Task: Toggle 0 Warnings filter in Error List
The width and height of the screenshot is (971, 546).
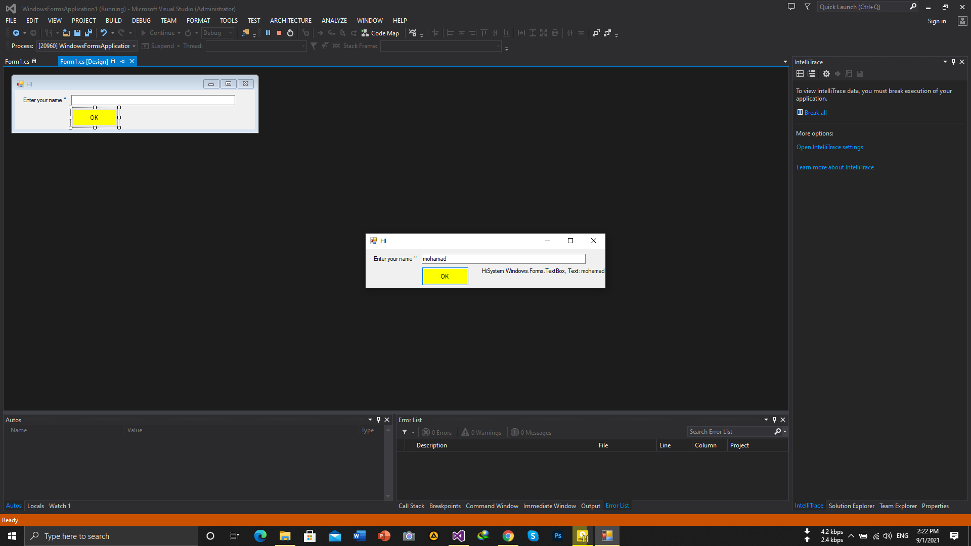Action: click(481, 432)
